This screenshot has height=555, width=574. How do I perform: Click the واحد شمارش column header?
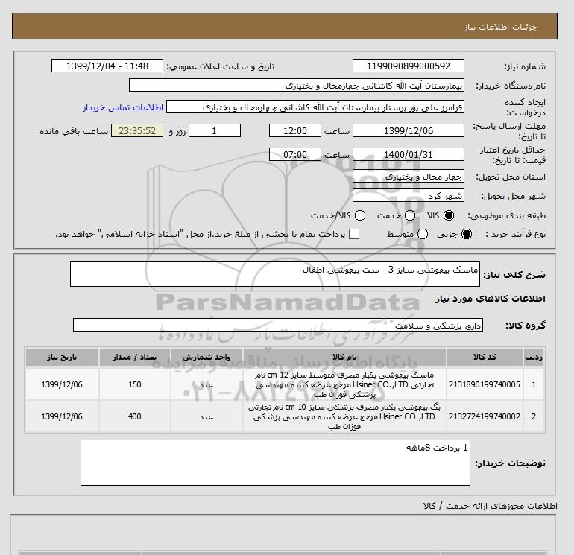coord(206,357)
